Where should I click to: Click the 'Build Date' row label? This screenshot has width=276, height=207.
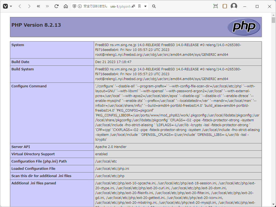pyautogui.click(x=20, y=62)
